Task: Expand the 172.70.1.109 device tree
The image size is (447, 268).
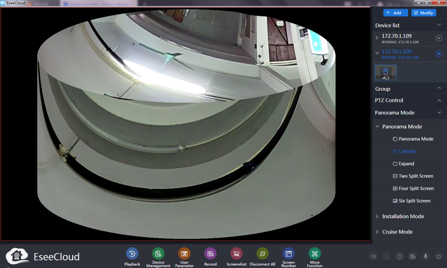Action: (x=377, y=38)
